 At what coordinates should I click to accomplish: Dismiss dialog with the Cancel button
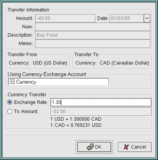pos(135,147)
